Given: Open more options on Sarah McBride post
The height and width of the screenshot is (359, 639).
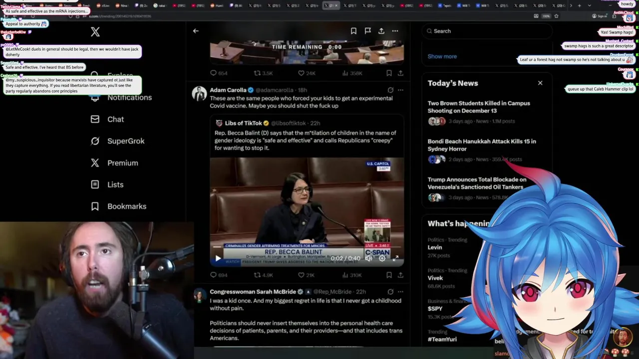Looking at the screenshot, I should point(400,292).
